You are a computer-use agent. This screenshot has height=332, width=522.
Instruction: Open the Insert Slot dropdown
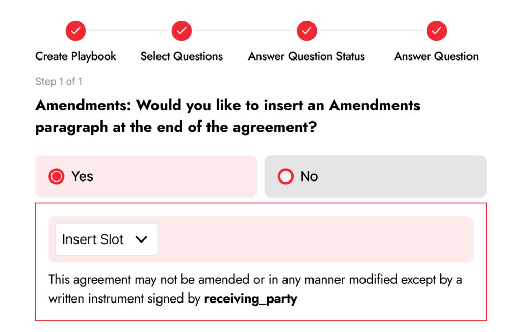coord(93,239)
